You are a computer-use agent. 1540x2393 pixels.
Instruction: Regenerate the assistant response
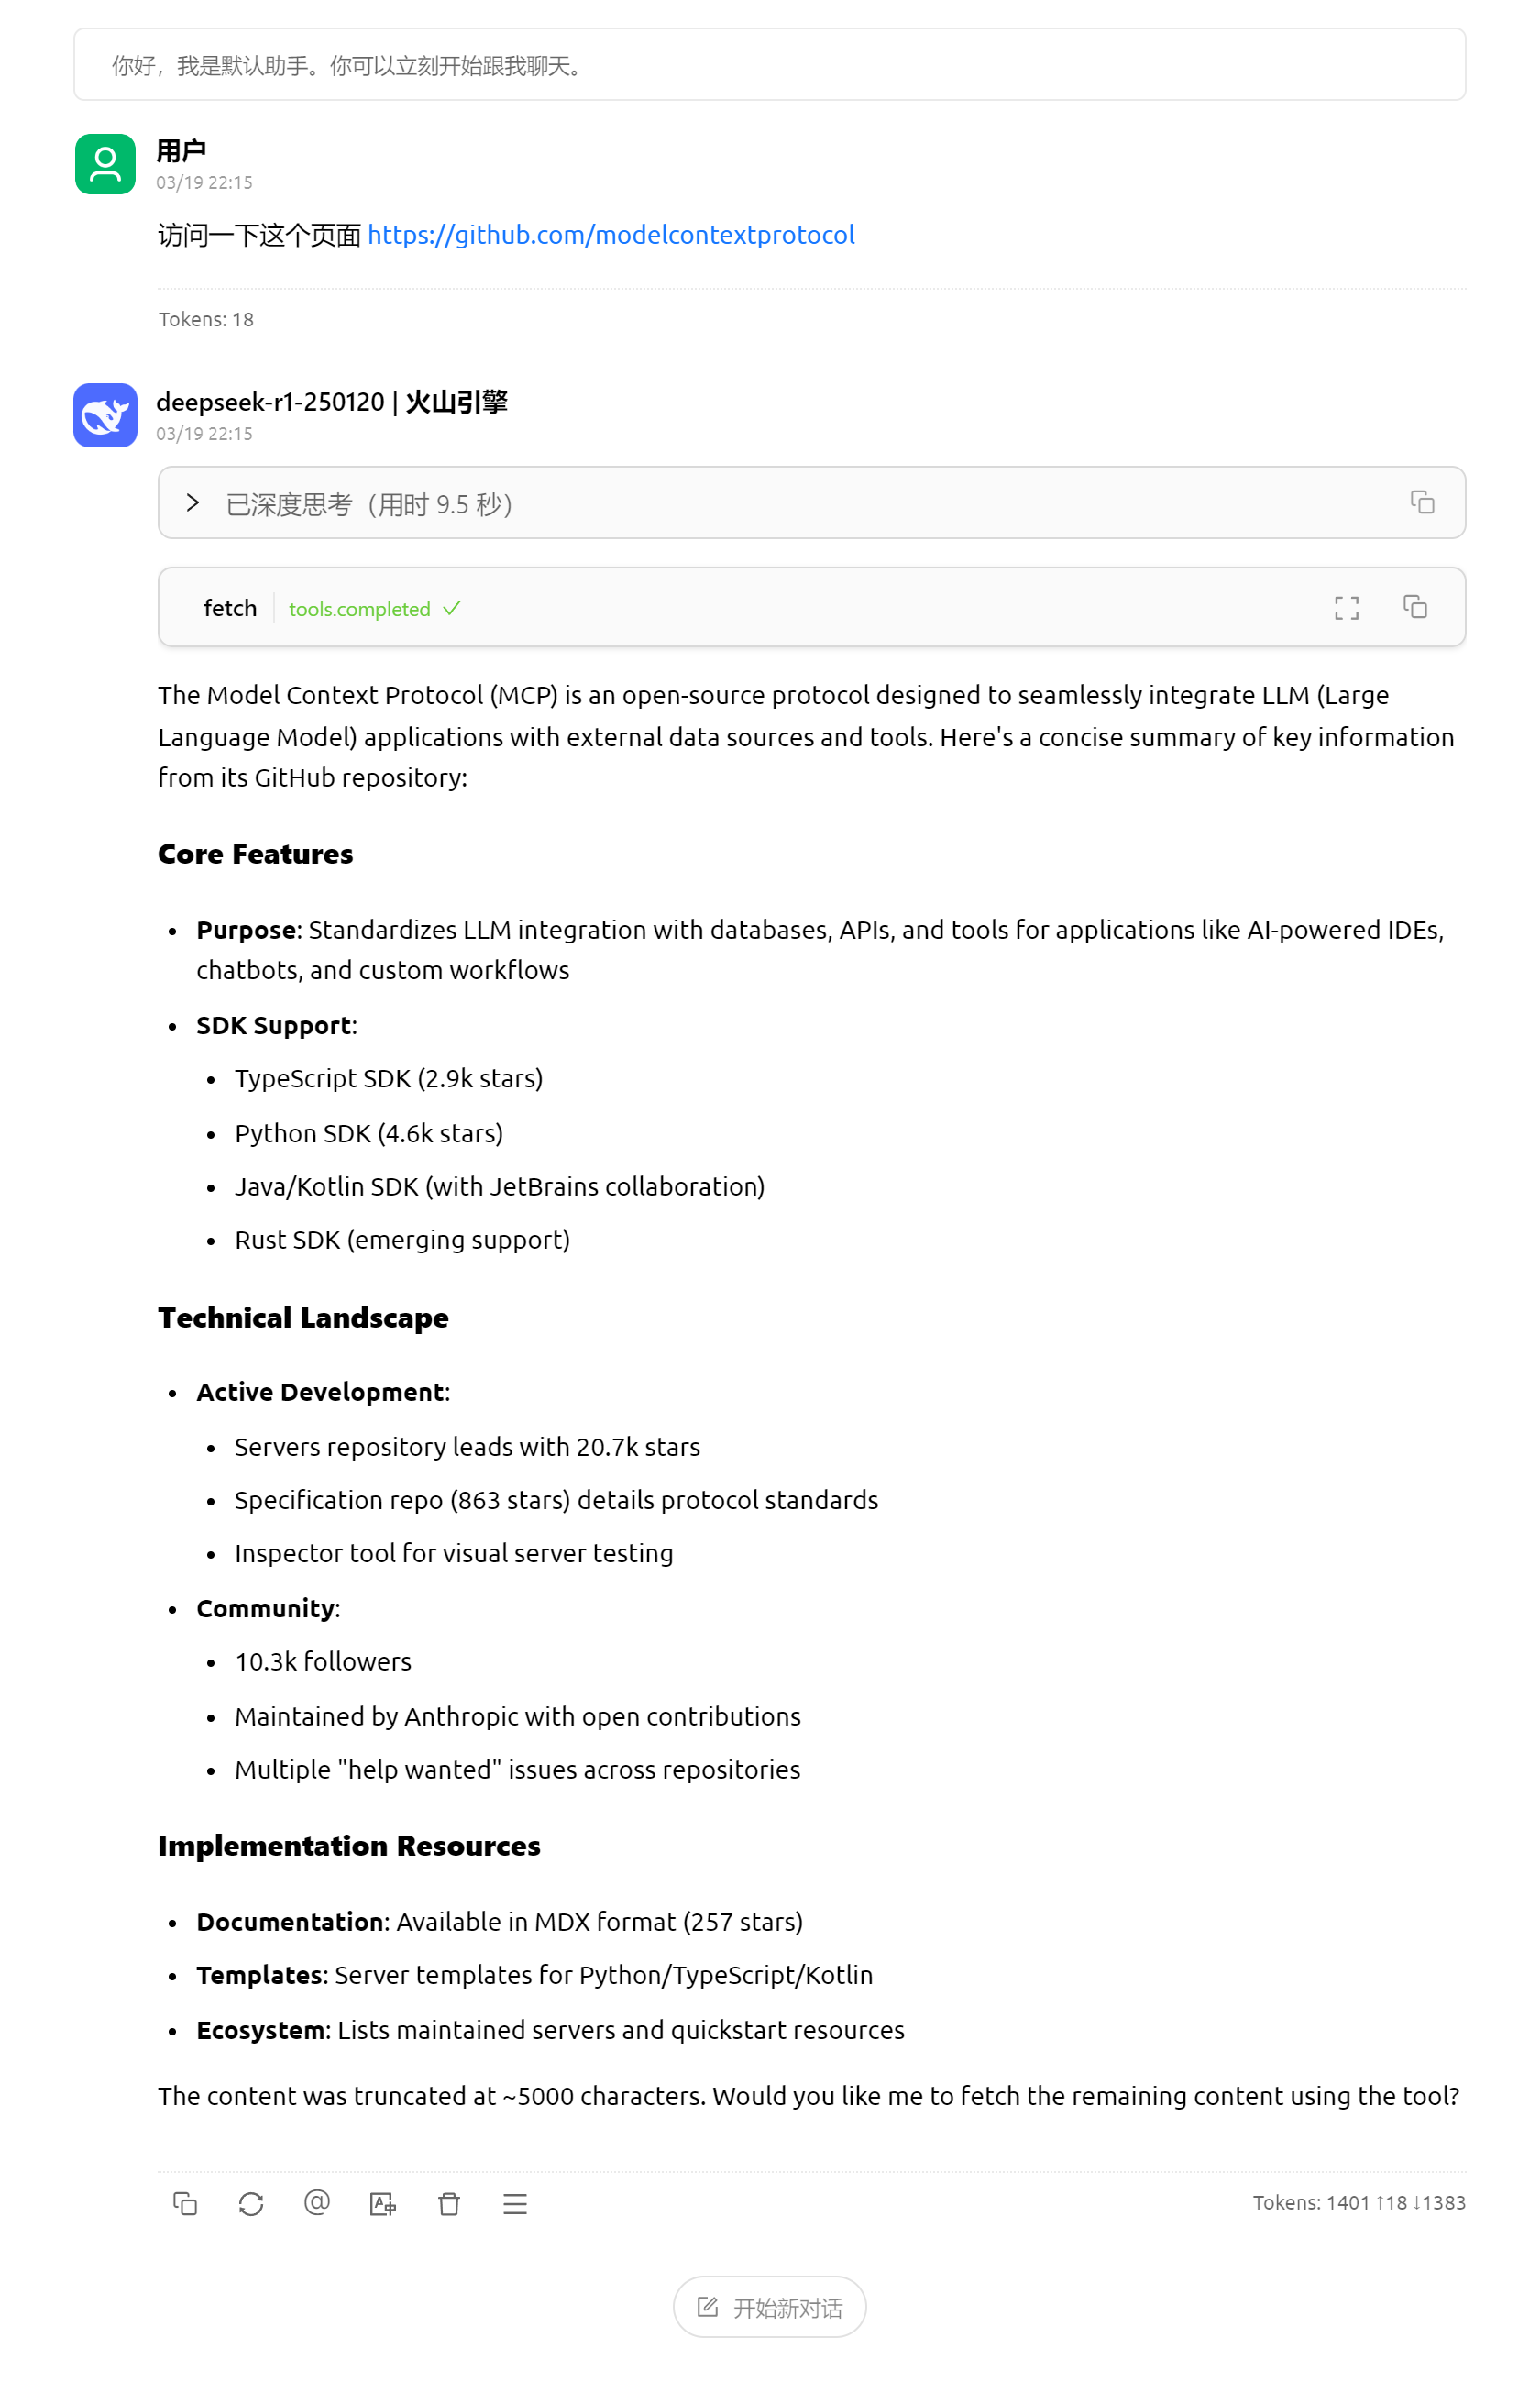(251, 2203)
